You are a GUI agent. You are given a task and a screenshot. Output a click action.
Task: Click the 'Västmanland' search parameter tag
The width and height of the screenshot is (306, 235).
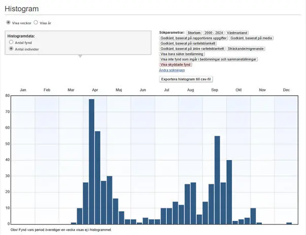pos(237,32)
